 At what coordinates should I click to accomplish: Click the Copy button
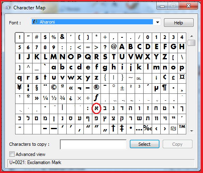pyautogui.click(x=177, y=144)
